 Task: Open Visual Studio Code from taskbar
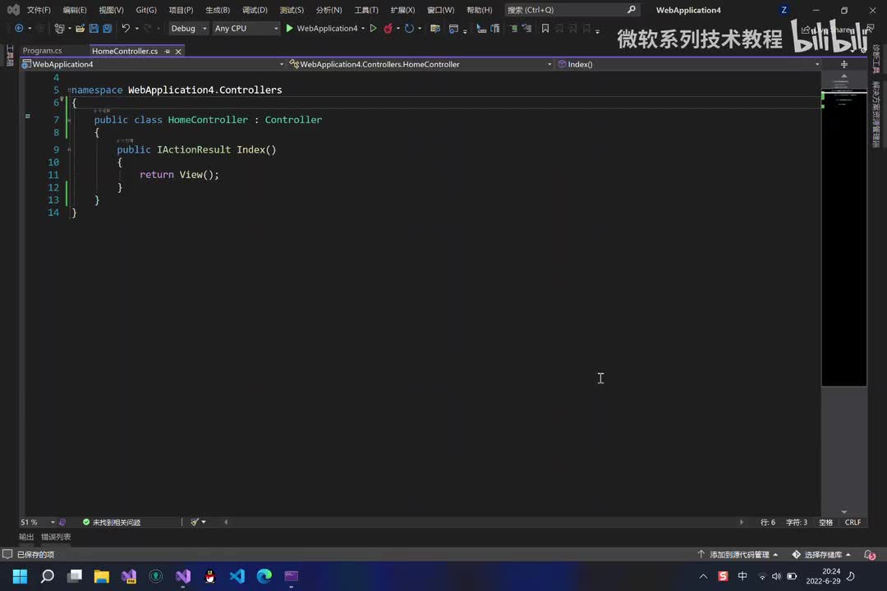[x=237, y=575]
